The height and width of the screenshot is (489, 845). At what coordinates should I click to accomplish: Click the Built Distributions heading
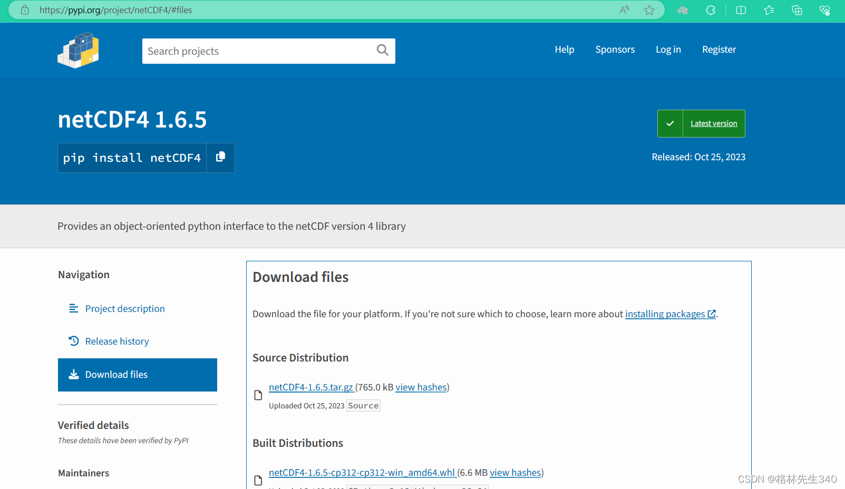pos(298,443)
